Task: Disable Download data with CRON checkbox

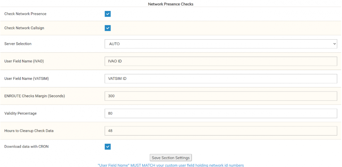Action: tap(108, 147)
